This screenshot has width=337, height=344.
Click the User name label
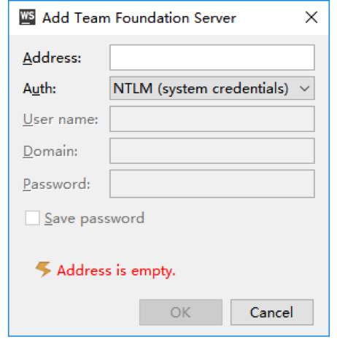click(x=61, y=120)
